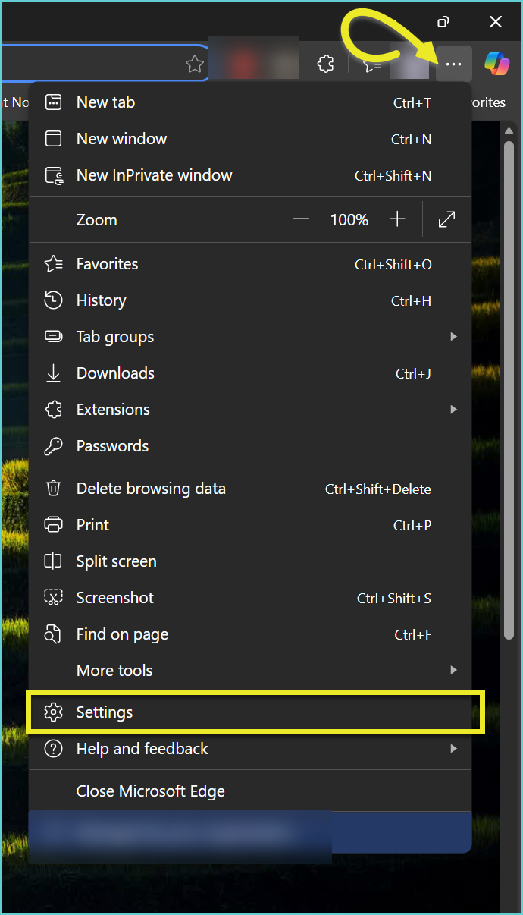
Task: Click the History clock icon
Action: [x=53, y=300]
